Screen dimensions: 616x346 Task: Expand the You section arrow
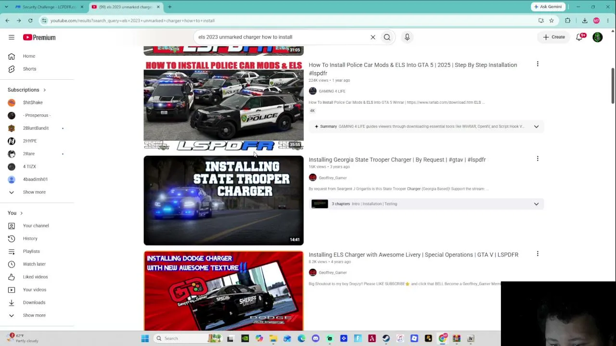click(21, 213)
